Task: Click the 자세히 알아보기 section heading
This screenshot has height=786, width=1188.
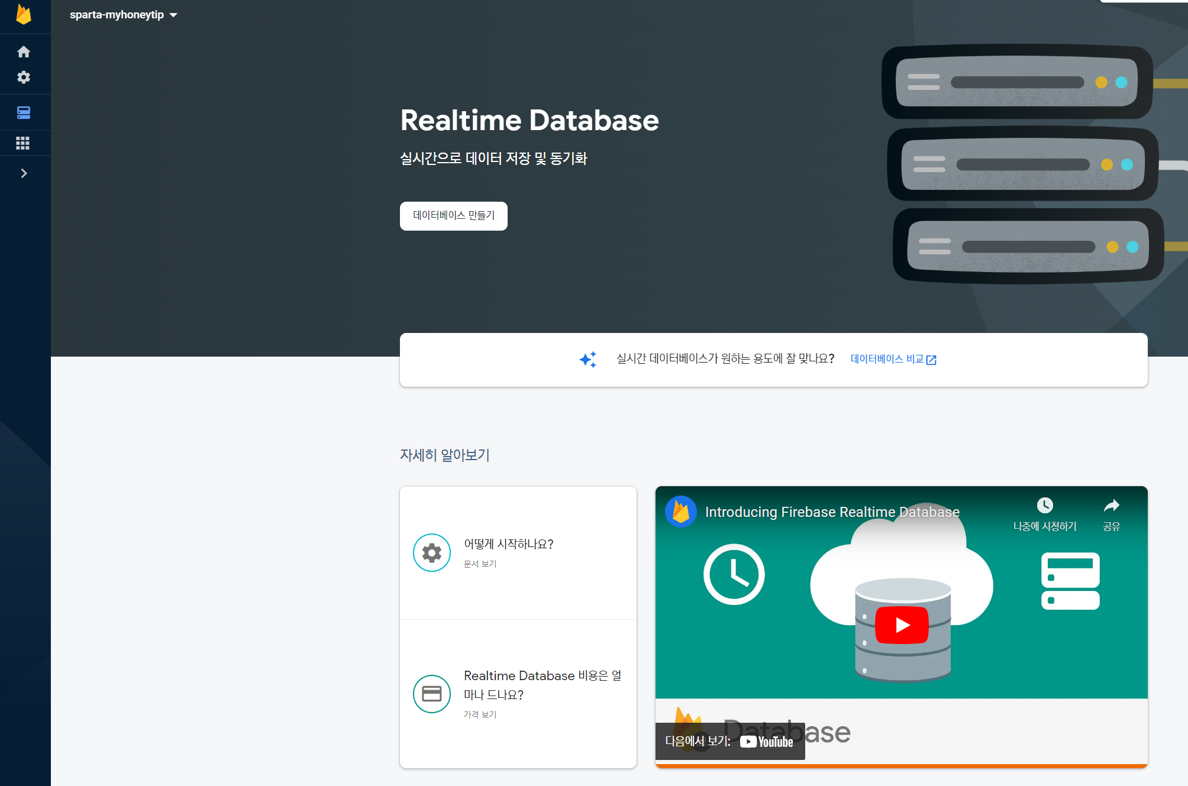Action: [445, 455]
